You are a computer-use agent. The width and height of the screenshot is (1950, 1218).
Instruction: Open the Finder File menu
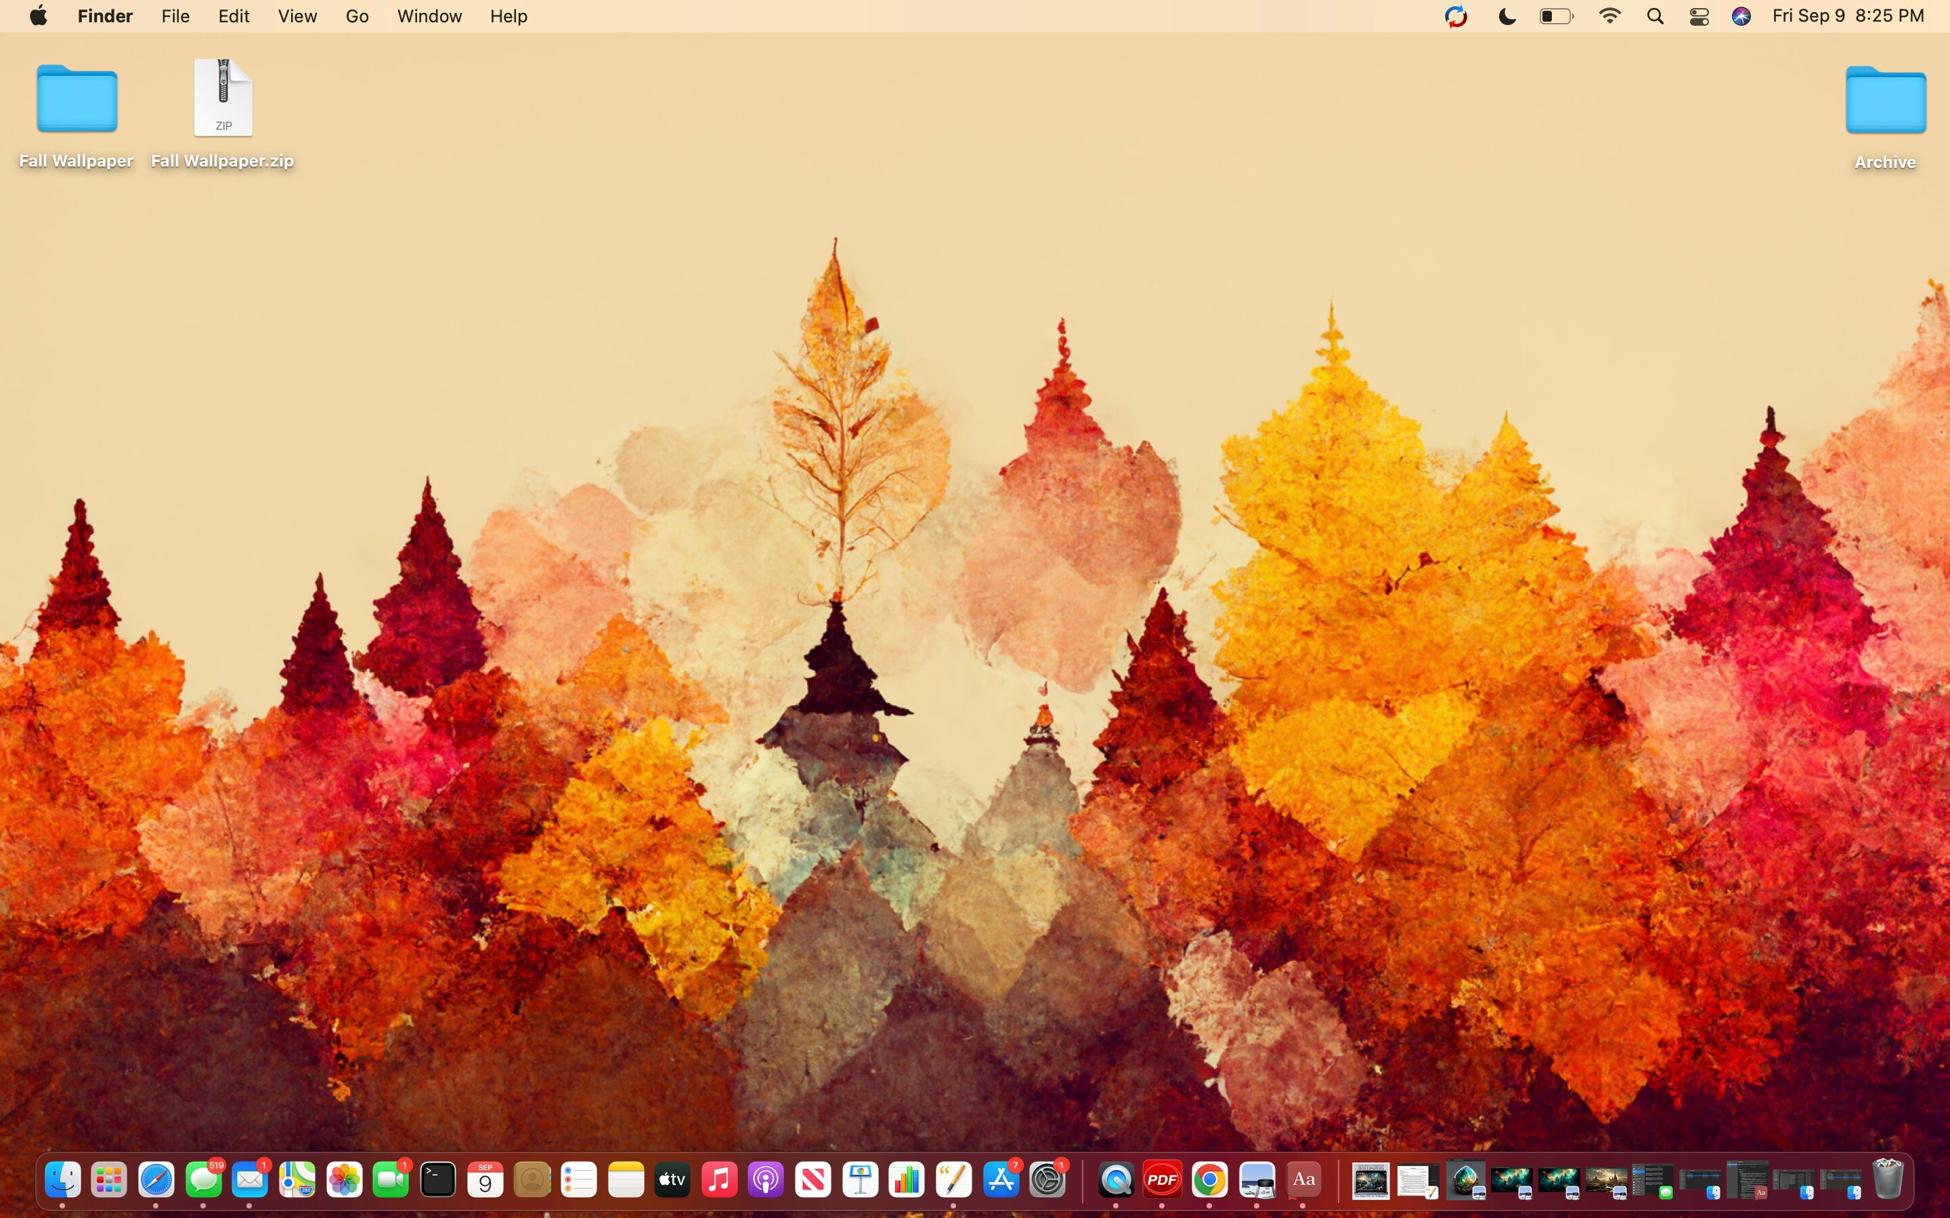[x=174, y=16]
